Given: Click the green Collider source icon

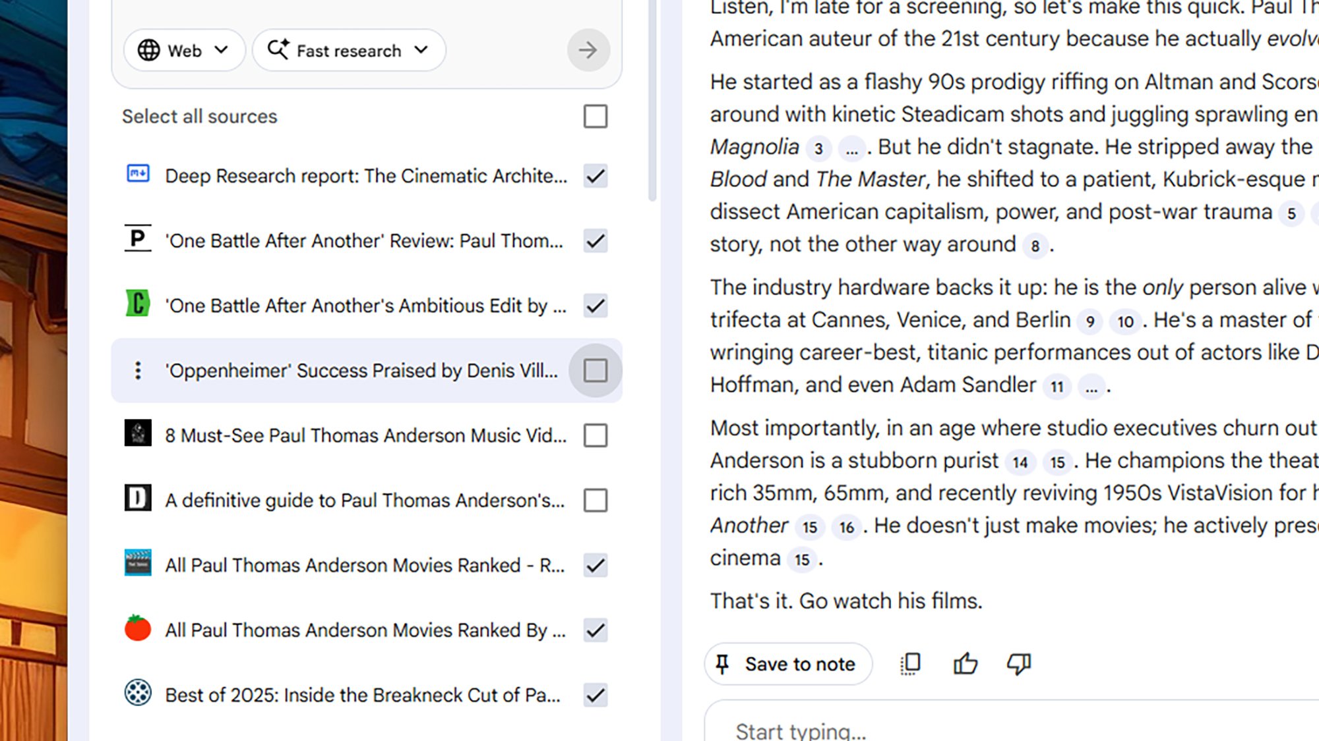Looking at the screenshot, I should [x=137, y=305].
